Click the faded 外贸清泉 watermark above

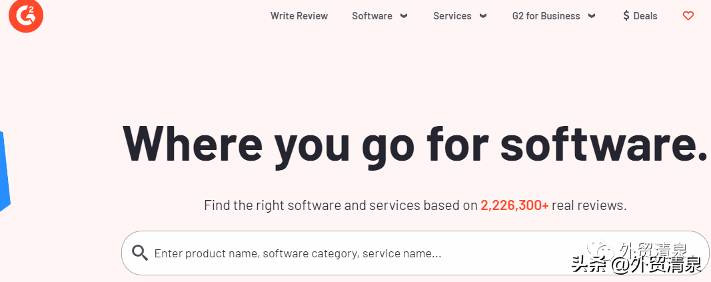coord(654,250)
